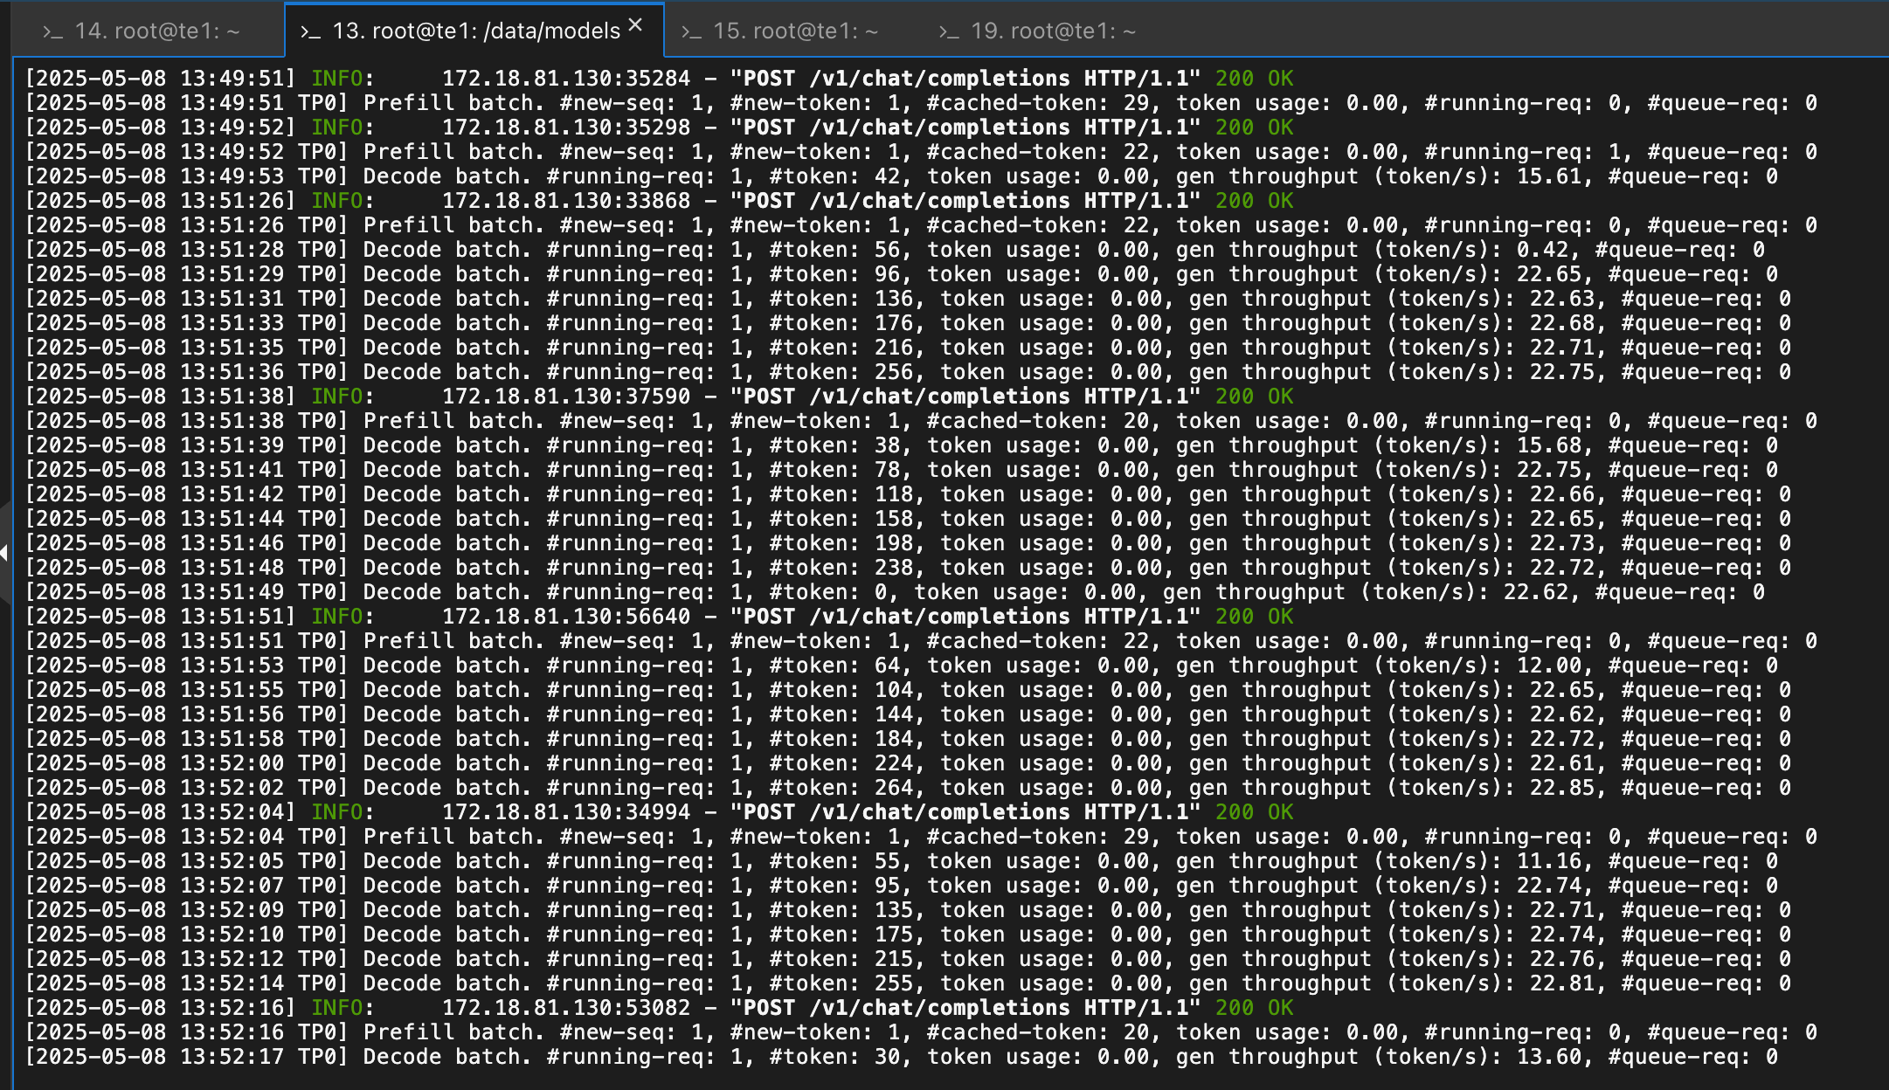The height and width of the screenshot is (1090, 1889).
Task: Expand the collapsed left sidebar arrow
Action: pyautogui.click(x=4, y=553)
